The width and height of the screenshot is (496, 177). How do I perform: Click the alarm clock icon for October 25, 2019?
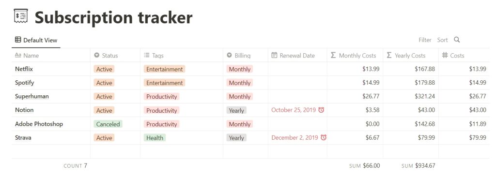click(x=321, y=110)
